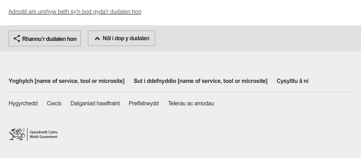Viewport: 361px width, 158px height.
Task: Click empty space in the black banner
Action: click(x=250, y=12)
